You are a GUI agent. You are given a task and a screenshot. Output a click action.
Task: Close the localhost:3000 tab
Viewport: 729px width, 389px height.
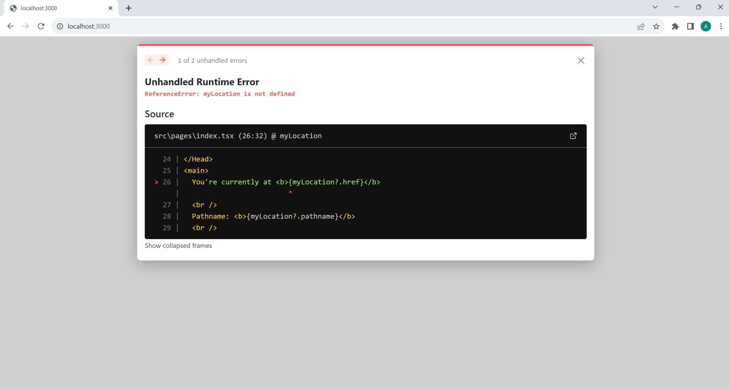click(x=110, y=8)
